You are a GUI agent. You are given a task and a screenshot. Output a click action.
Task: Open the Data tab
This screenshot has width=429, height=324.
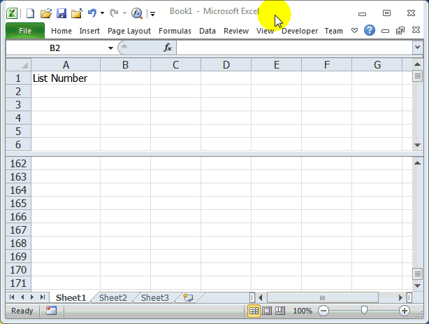tap(208, 31)
